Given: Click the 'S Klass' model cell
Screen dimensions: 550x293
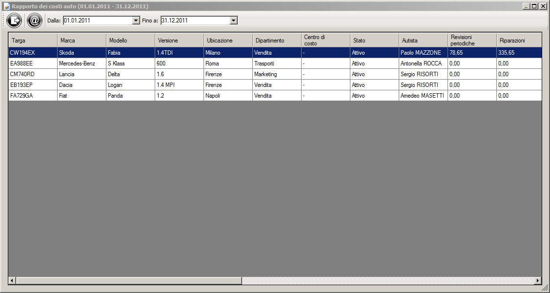Looking at the screenshot, I should 130,63.
